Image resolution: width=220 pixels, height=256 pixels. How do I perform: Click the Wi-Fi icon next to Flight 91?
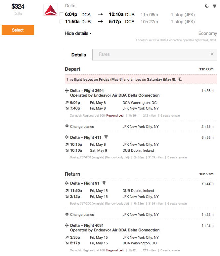click(104, 183)
